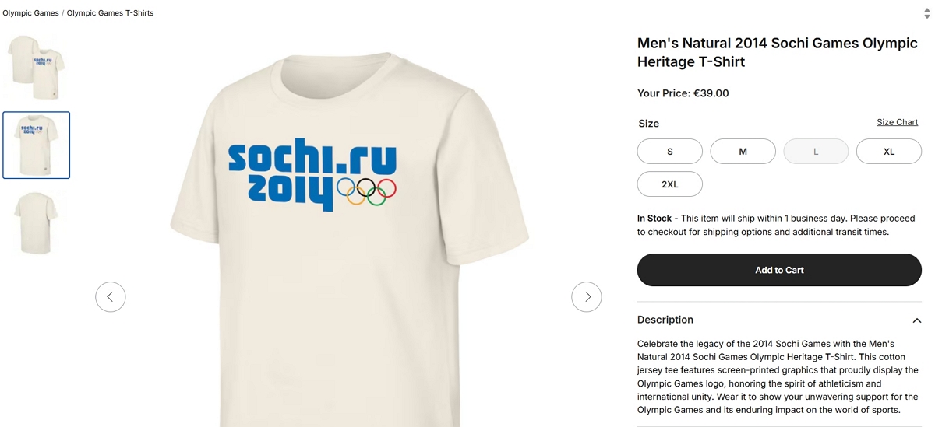Click the Description section heading
The width and height of the screenshot is (935, 427).
click(665, 320)
